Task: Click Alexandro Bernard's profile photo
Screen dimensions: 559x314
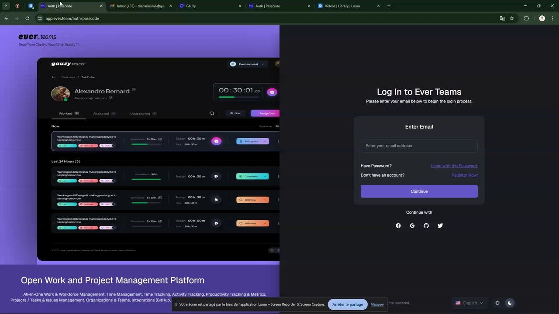Action: tap(60, 94)
